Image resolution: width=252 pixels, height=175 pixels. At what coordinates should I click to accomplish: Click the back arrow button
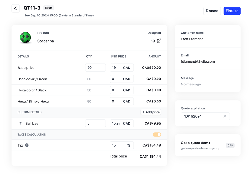(x=15, y=9)
